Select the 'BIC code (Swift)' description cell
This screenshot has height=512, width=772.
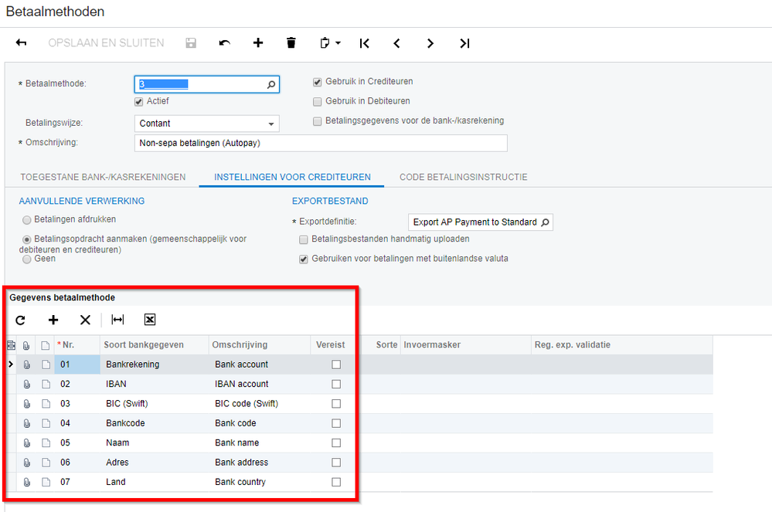tap(260, 404)
